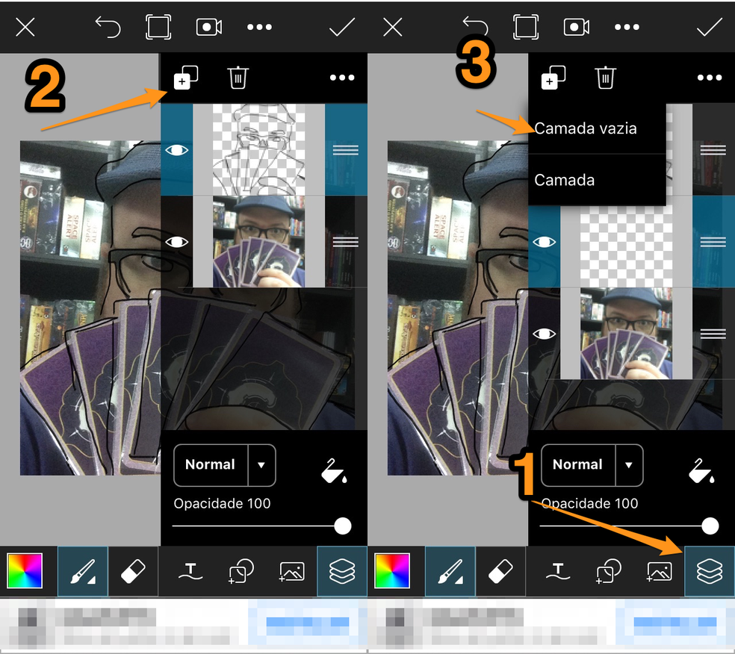Undo the last action in left screen
735x654 pixels.
click(108, 27)
